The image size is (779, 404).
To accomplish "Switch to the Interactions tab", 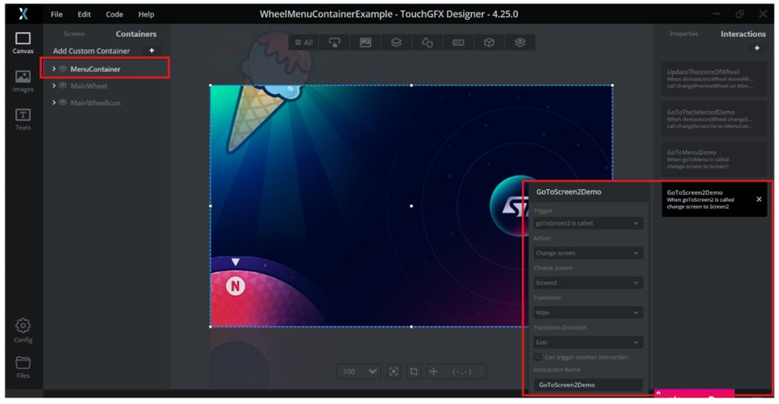I will (743, 34).
